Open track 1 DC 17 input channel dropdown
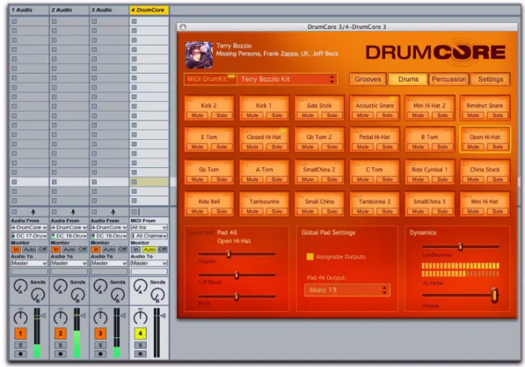Screen dimensions: 525x367 (29, 236)
